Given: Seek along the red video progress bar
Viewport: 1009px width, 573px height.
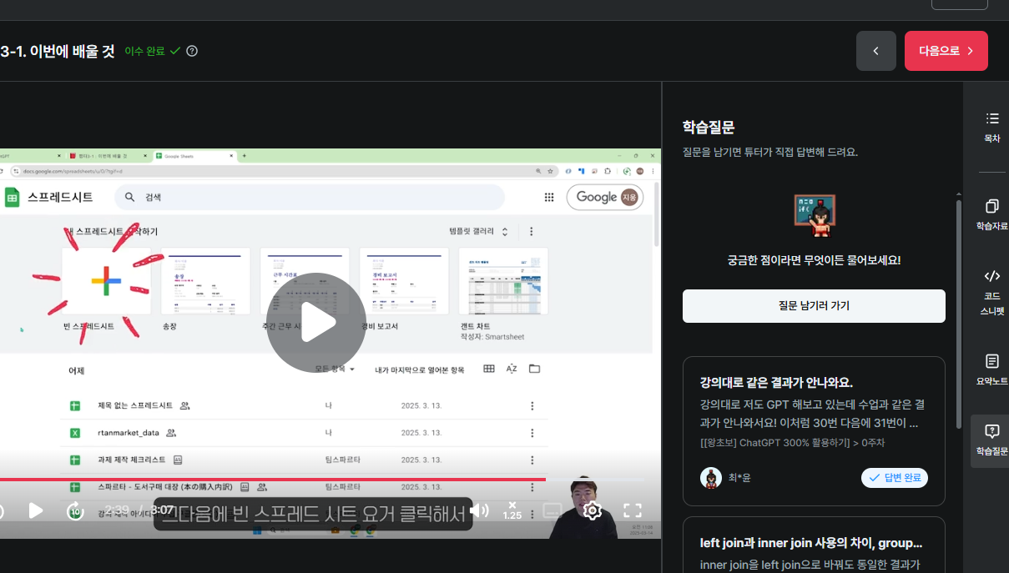Looking at the screenshot, I should pos(273,480).
